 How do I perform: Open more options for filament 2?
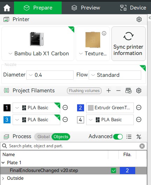pos(139,107)
